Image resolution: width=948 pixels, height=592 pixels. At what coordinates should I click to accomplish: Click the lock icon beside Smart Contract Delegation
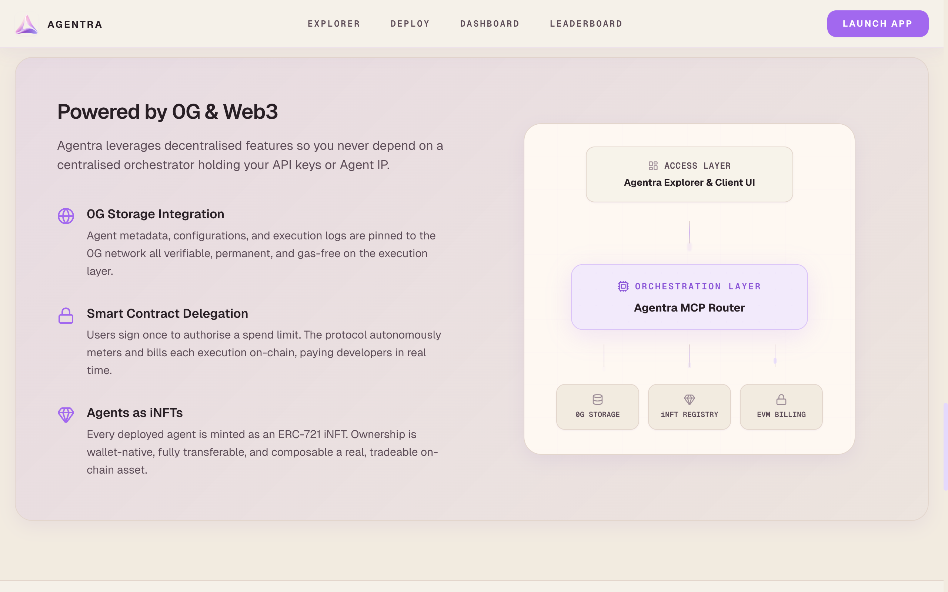[66, 316]
